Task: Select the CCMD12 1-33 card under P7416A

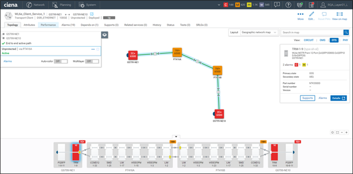Action: click(94, 152)
